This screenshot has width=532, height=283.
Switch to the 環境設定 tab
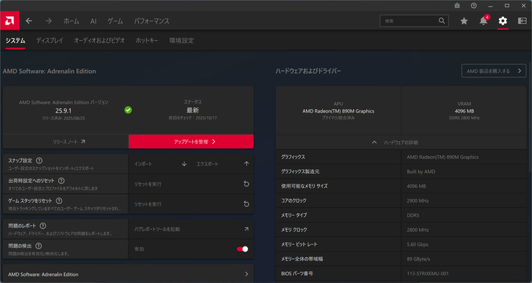coord(182,41)
